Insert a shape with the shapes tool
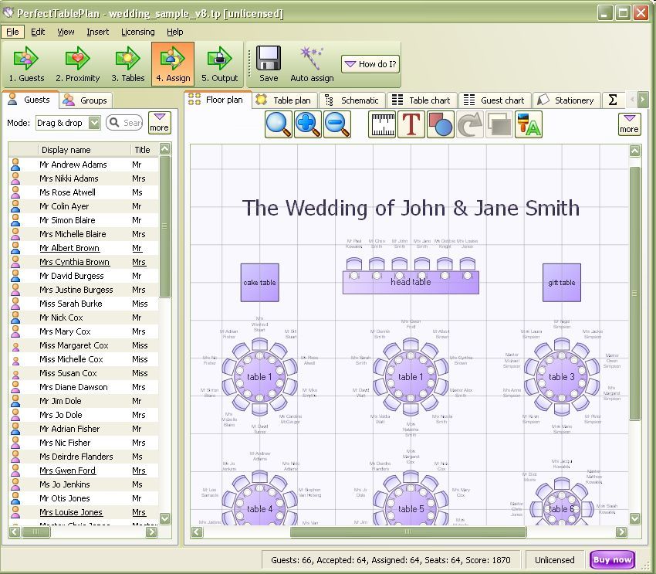 pos(441,124)
